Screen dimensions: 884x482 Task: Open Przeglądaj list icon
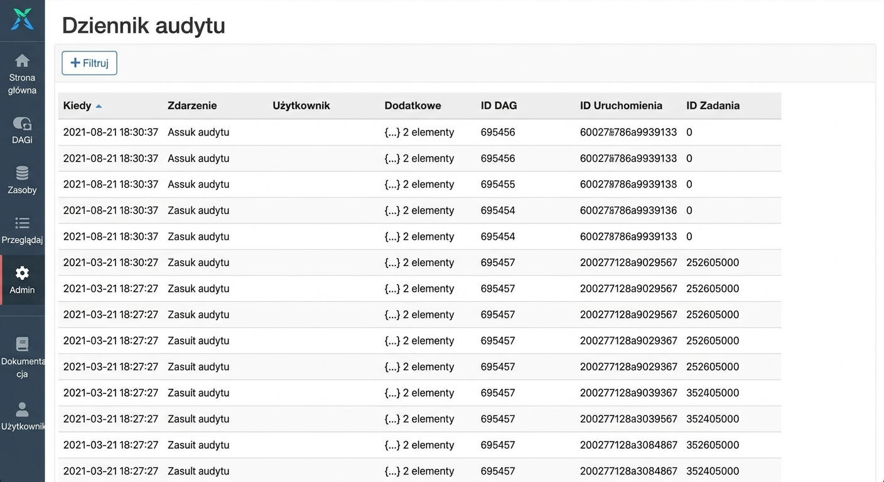click(x=22, y=223)
